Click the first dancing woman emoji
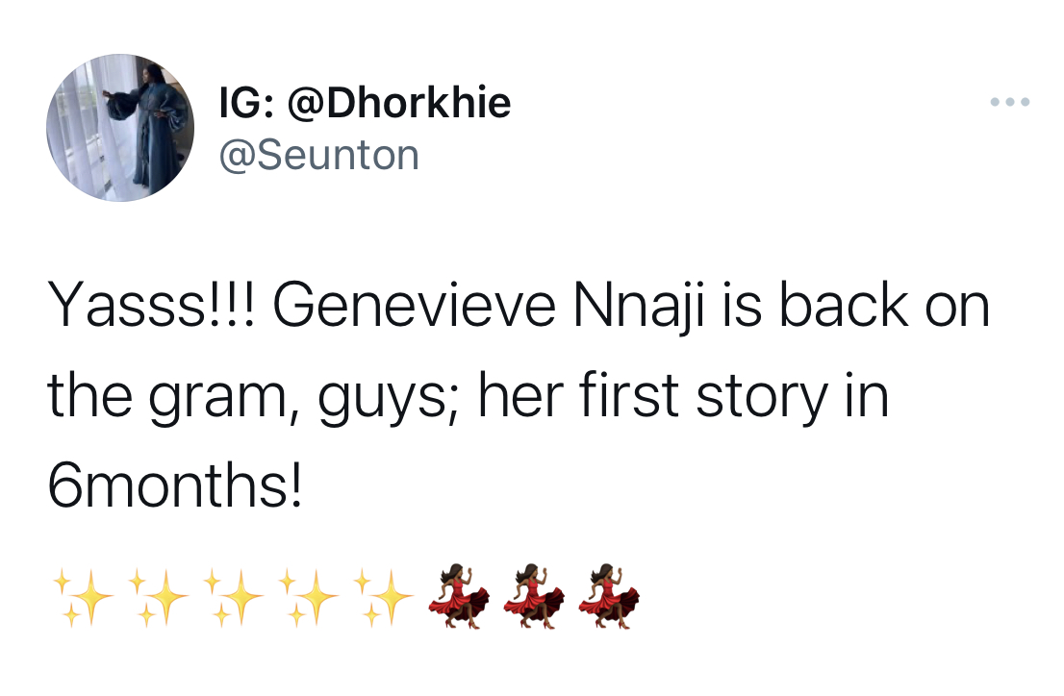The width and height of the screenshot is (1064, 696). click(x=460, y=596)
